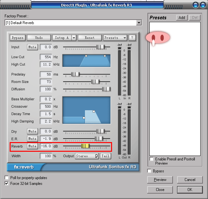208x199 pixels.
Task: Click the Predelay slider handle
Action: pyautogui.click(x=75, y=74)
